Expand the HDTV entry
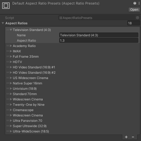Screen dimensions: 141x141 (11, 62)
